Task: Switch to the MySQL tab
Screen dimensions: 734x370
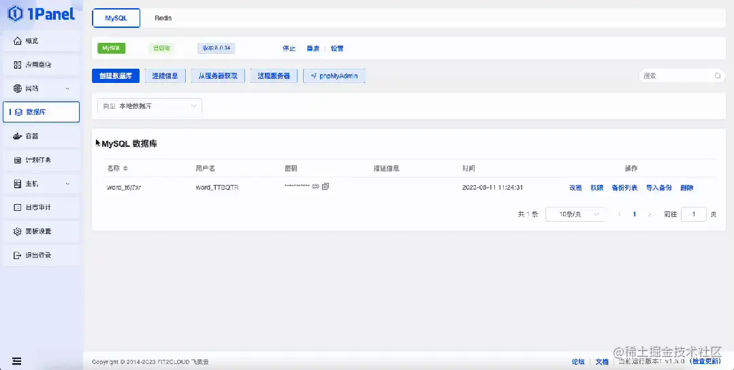Action: coord(116,18)
